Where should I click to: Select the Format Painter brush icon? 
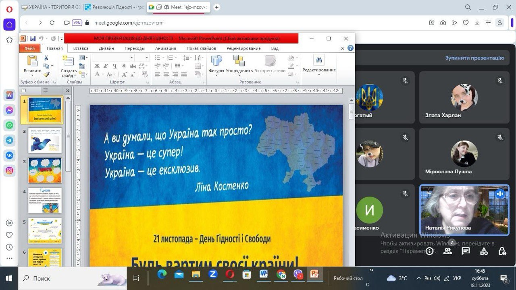click(x=46, y=74)
